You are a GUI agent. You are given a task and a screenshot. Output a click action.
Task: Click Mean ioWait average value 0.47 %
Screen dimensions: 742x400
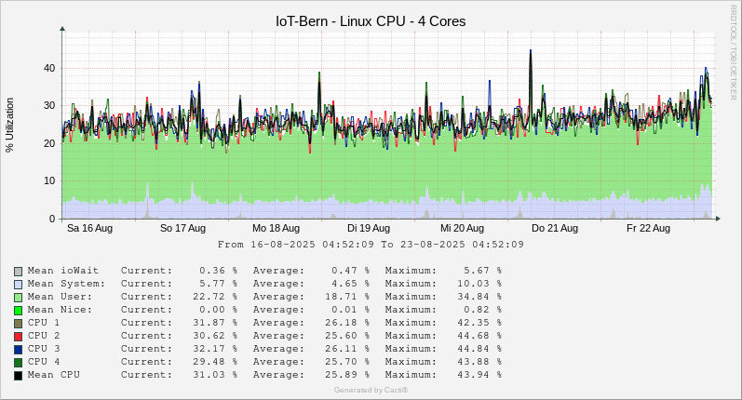pyautogui.click(x=350, y=271)
